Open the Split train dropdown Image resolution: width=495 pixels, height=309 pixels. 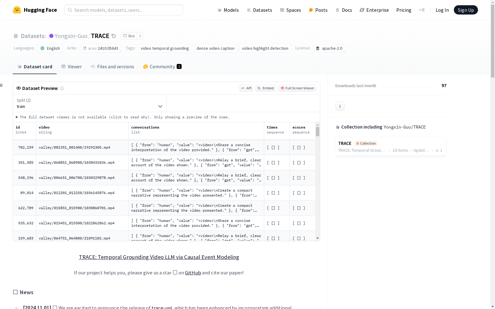click(90, 103)
